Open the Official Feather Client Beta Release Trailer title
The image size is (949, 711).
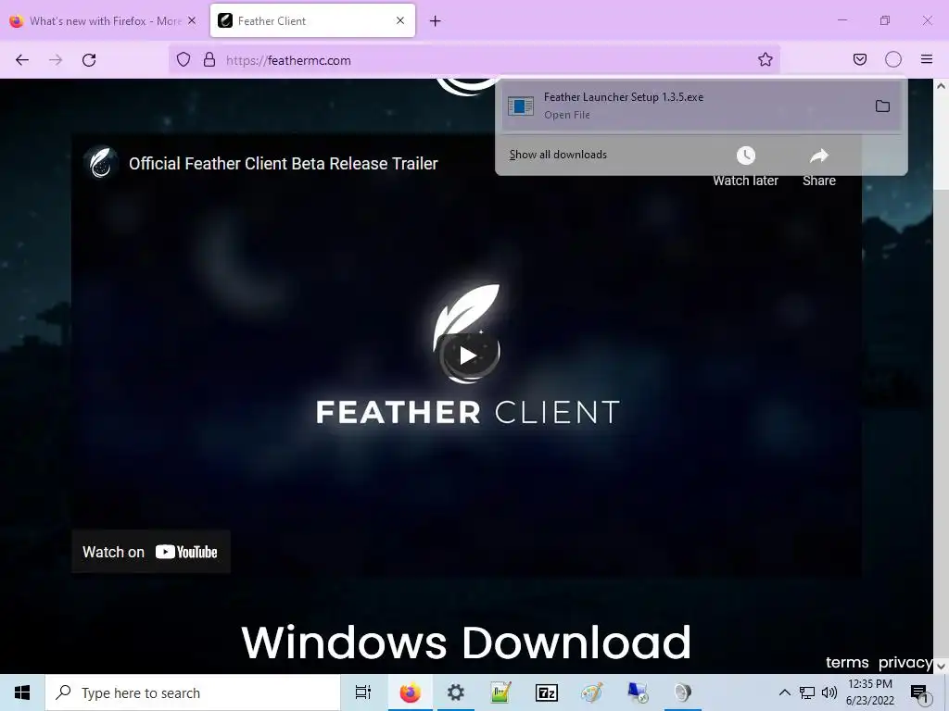284,164
